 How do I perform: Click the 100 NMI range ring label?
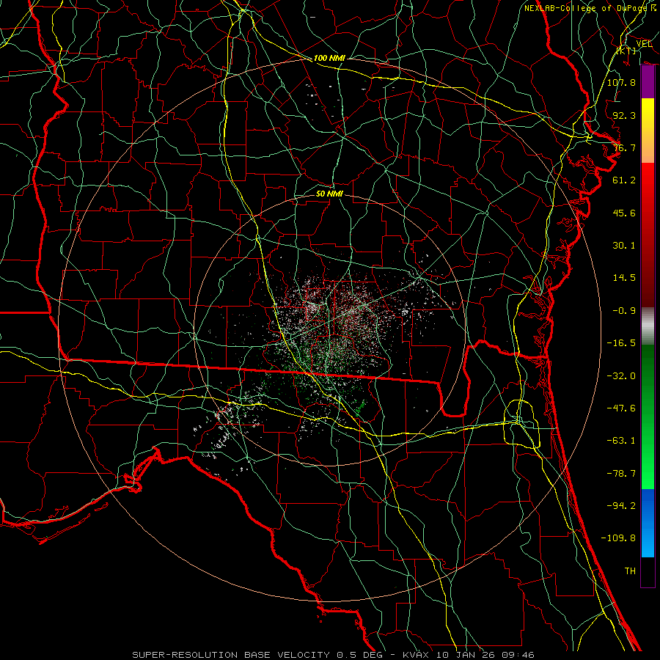click(x=329, y=58)
